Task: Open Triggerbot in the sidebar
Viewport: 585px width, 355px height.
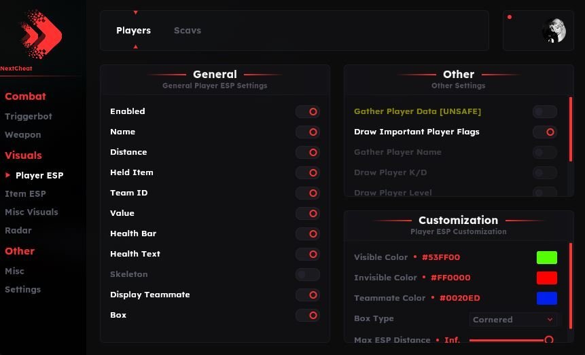Action: coord(29,117)
